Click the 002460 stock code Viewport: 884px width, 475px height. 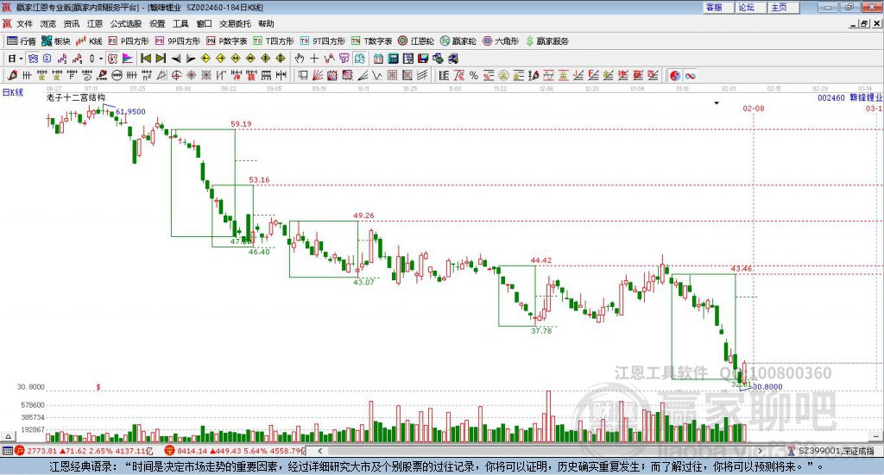point(831,98)
